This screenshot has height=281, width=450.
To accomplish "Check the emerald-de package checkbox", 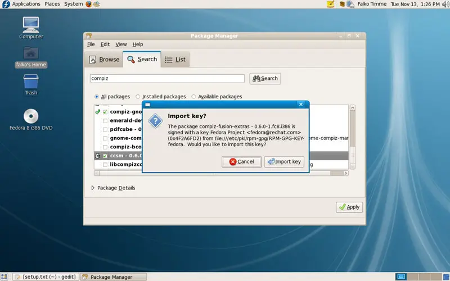I will pyautogui.click(x=105, y=121).
